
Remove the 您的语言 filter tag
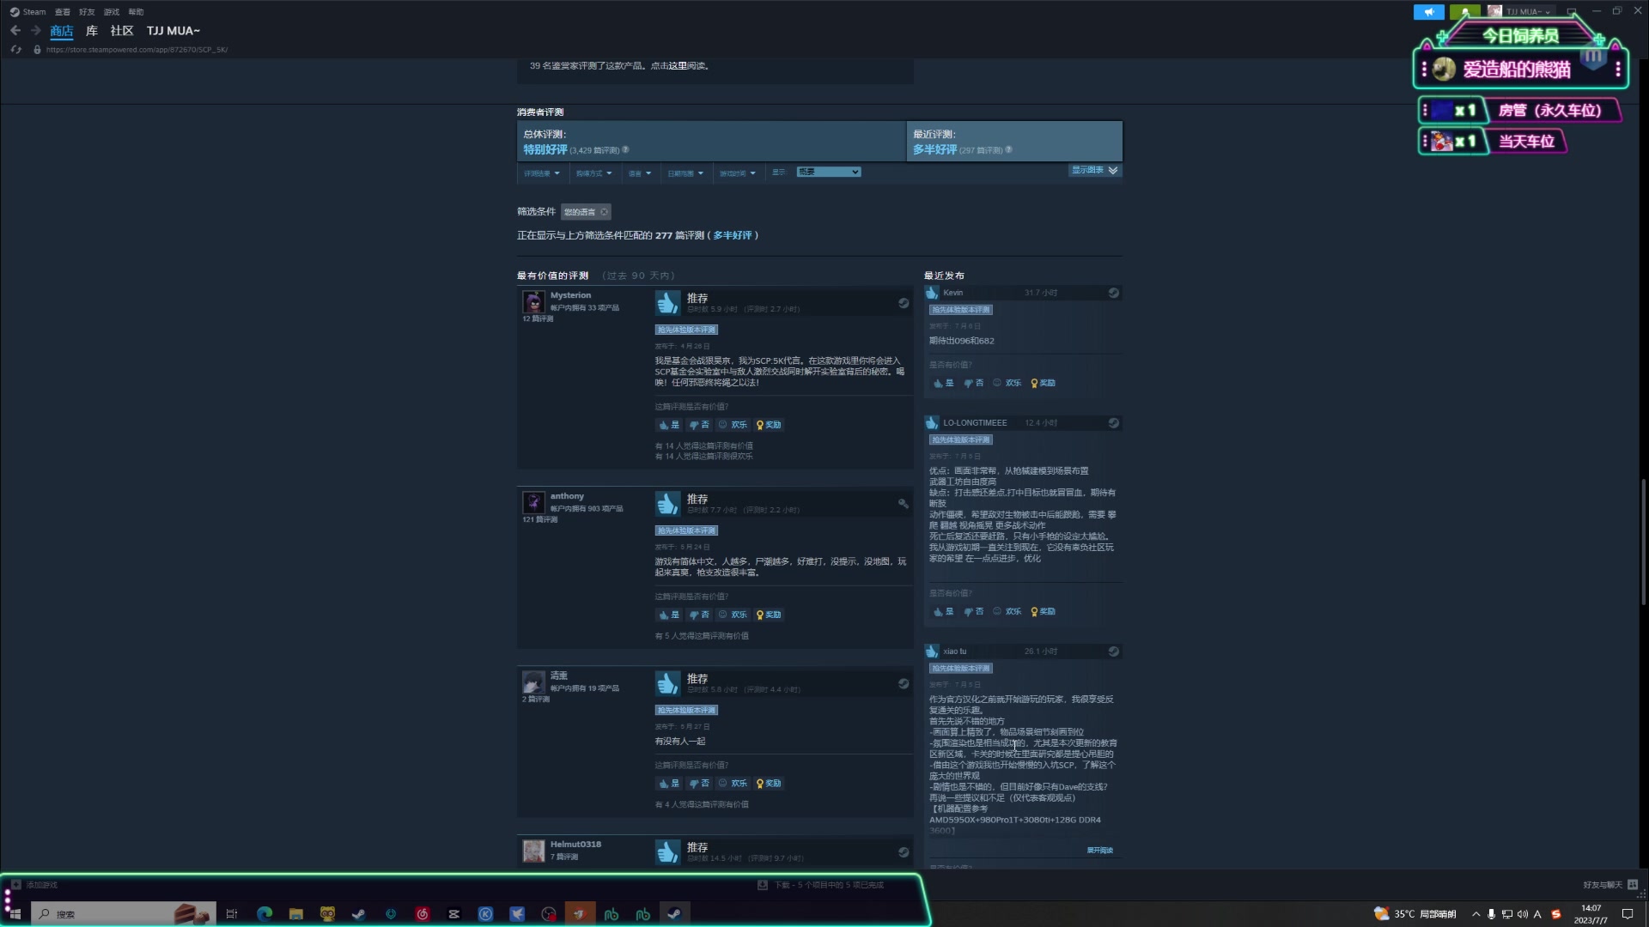(x=604, y=212)
